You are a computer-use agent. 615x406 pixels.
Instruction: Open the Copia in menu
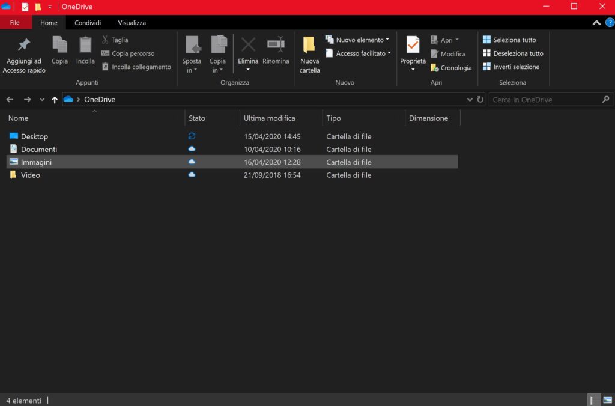tap(217, 55)
